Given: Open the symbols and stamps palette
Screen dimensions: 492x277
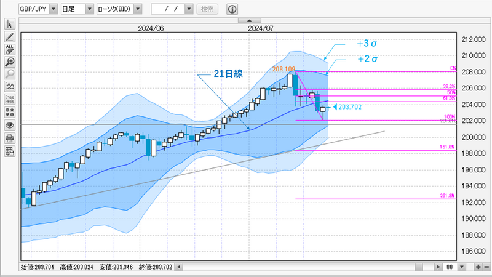Looking at the screenshot, I should click(9, 112).
